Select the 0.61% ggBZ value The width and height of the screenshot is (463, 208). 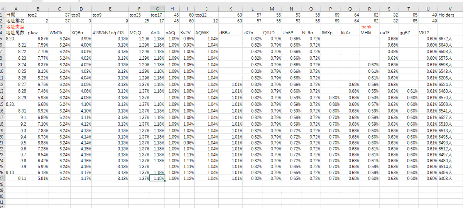[409, 91]
